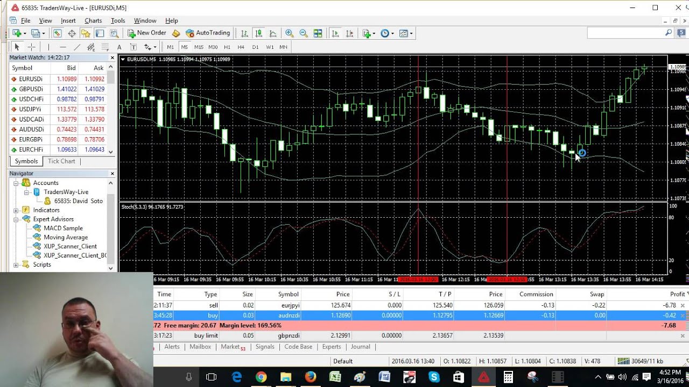Select the trendline tool
689x387 pixels.
point(77,47)
